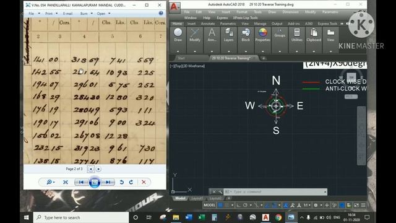Switch to the Layout1 tab
The image size is (396, 223).
click(x=197, y=198)
